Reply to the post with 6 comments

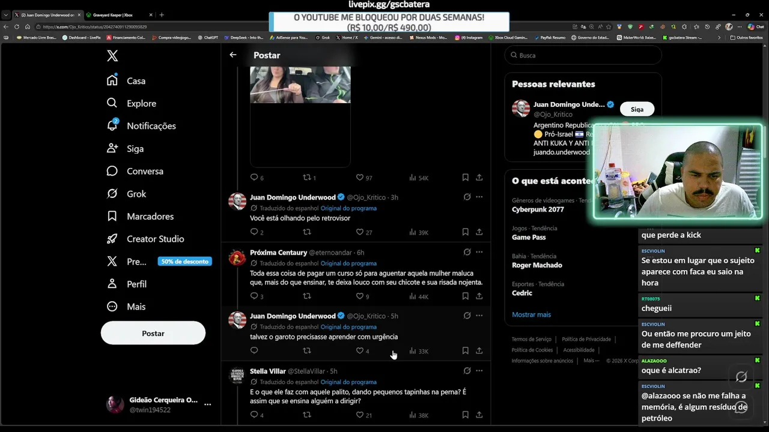257,178
